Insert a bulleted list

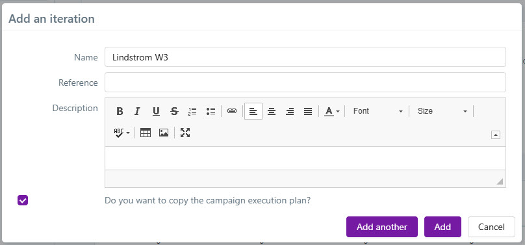(x=211, y=111)
